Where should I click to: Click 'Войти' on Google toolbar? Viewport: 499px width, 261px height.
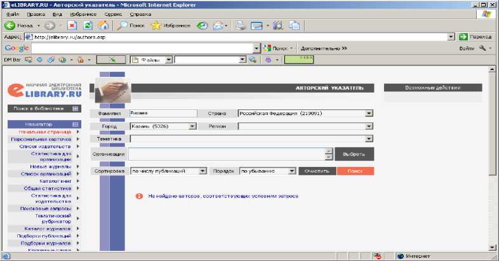tap(467, 48)
